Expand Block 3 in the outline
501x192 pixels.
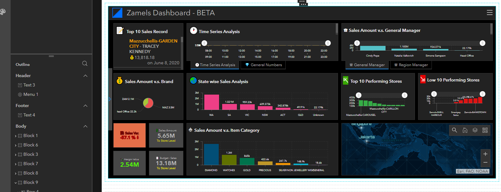tap(16, 155)
